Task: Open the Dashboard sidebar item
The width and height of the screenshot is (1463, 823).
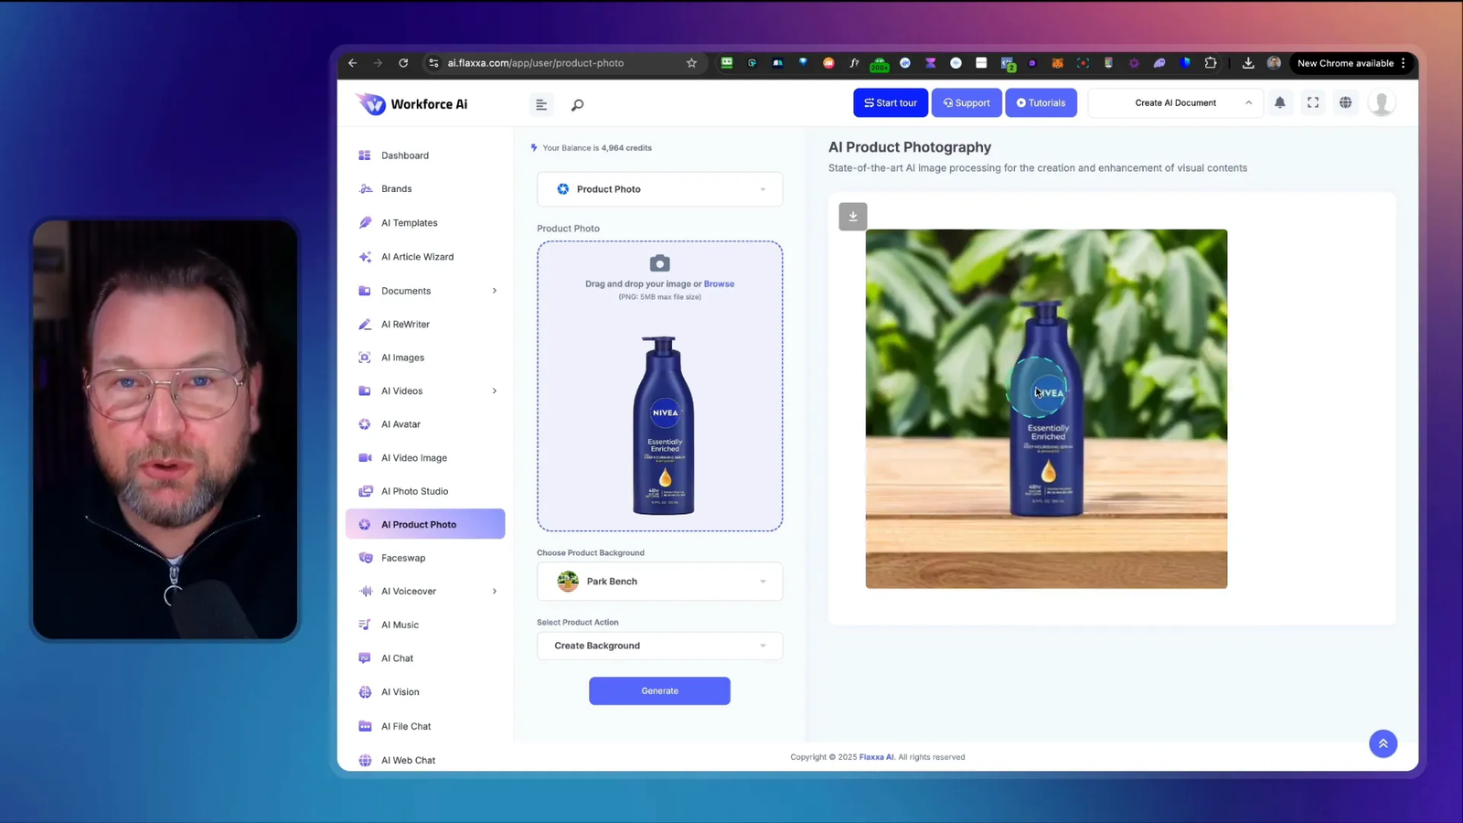Action: coord(425,155)
